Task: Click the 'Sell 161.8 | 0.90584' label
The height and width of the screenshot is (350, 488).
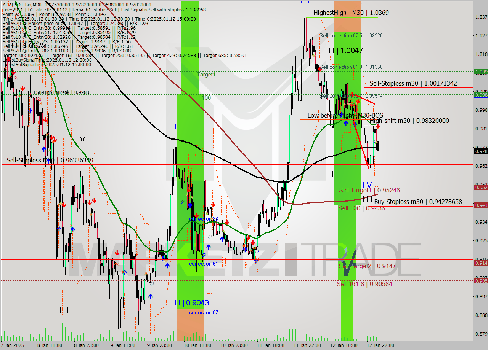Action: [x=364, y=284]
